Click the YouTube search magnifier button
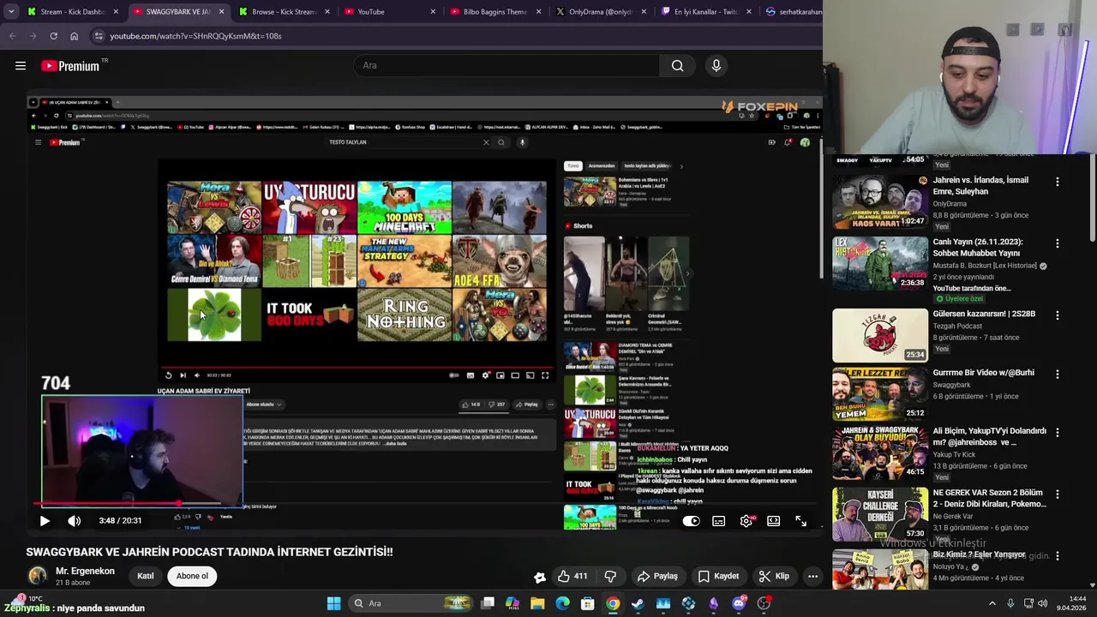Image resolution: width=1097 pixels, height=617 pixels. point(677,66)
